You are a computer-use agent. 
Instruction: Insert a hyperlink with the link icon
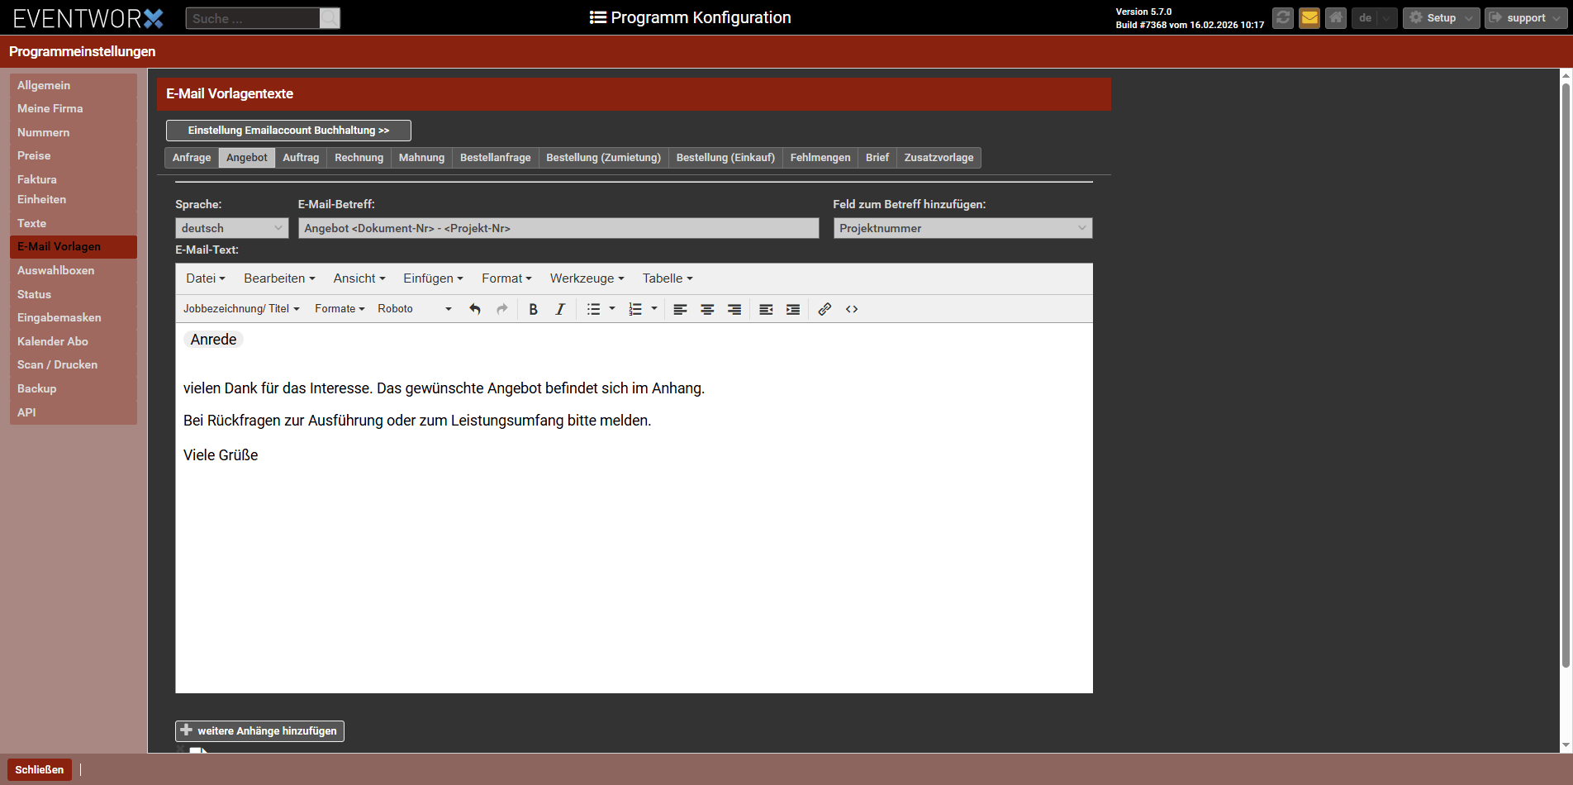pos(825,309)
